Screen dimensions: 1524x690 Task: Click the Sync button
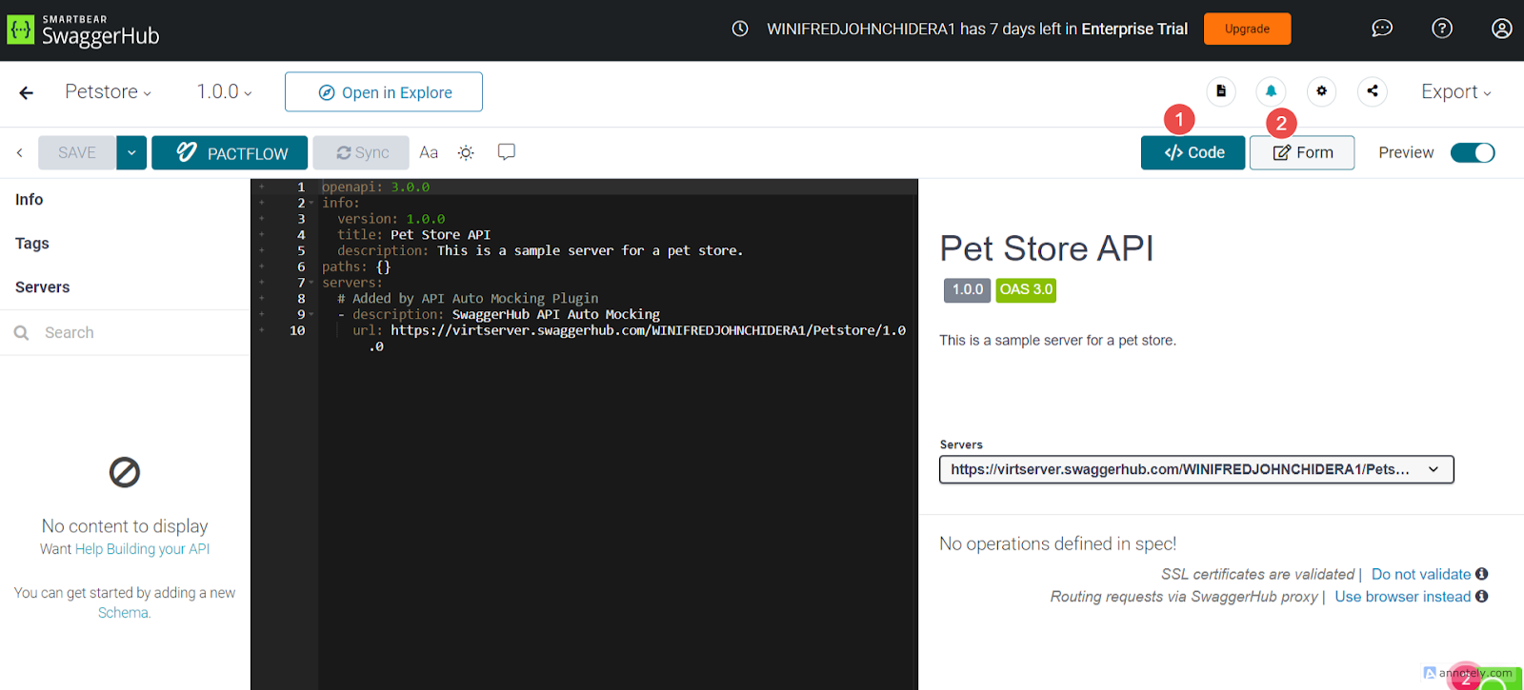click(x=361, y=152)
